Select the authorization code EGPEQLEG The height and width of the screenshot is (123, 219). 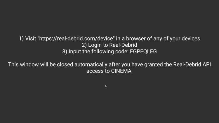click(143, 52)
